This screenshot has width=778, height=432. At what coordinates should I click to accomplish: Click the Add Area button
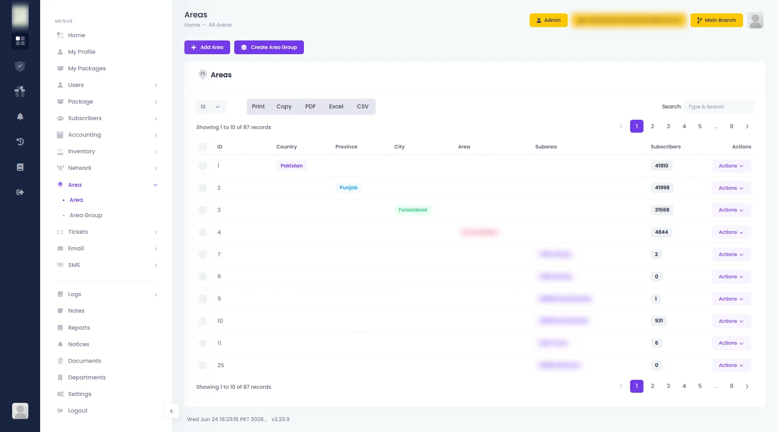pyautogui.click(x=207, y=47)
